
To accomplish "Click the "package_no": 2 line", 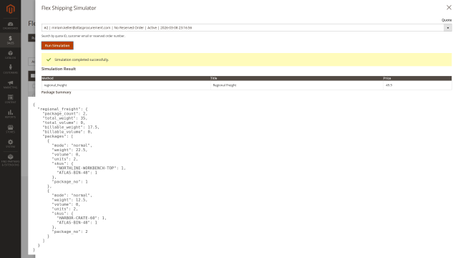I will coord(69,231).
